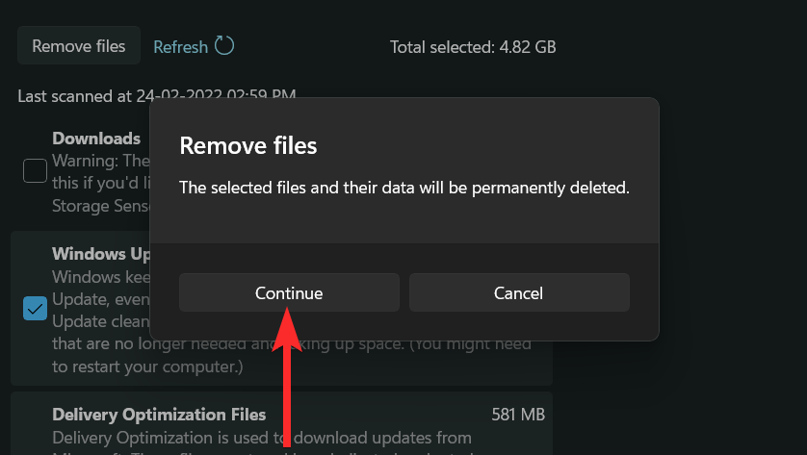Image resolution: width=807 pixels, height=455 pixels.
Task: Select the Delivery Optimization Files title
Action: point(159,415)
